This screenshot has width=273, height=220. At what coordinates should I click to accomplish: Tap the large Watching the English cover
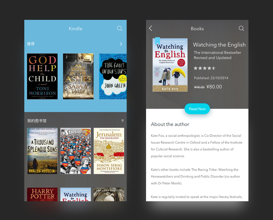point(170,65)
